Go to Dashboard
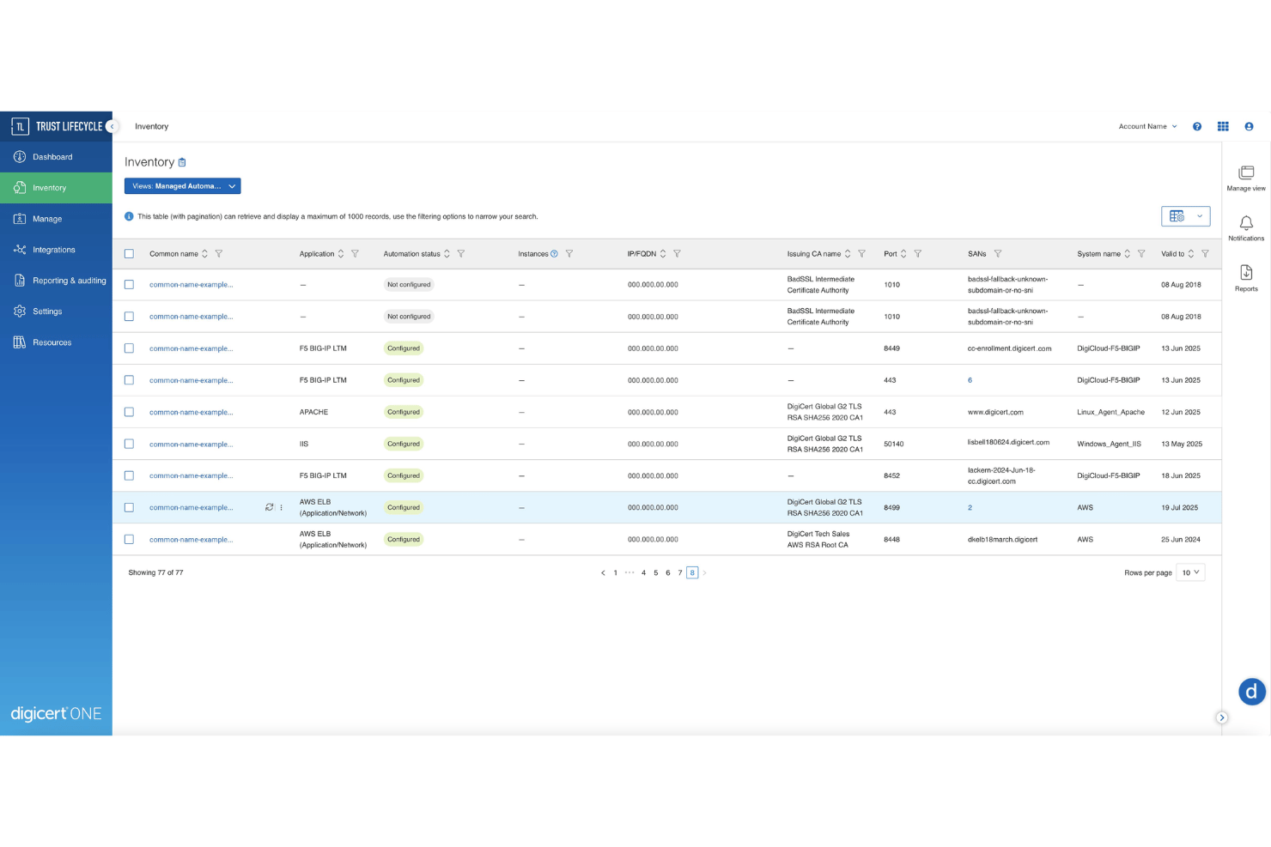The image size is (1271, 847). pos(56,157)
